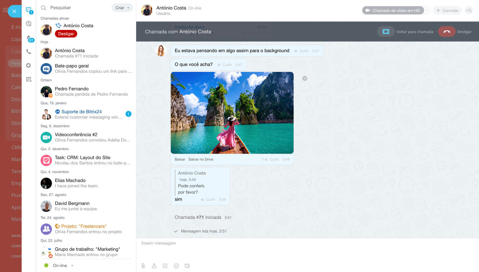479x272 pixels.
Task: Click the paperclip attach file icon
Action: [x=143, y=266]
